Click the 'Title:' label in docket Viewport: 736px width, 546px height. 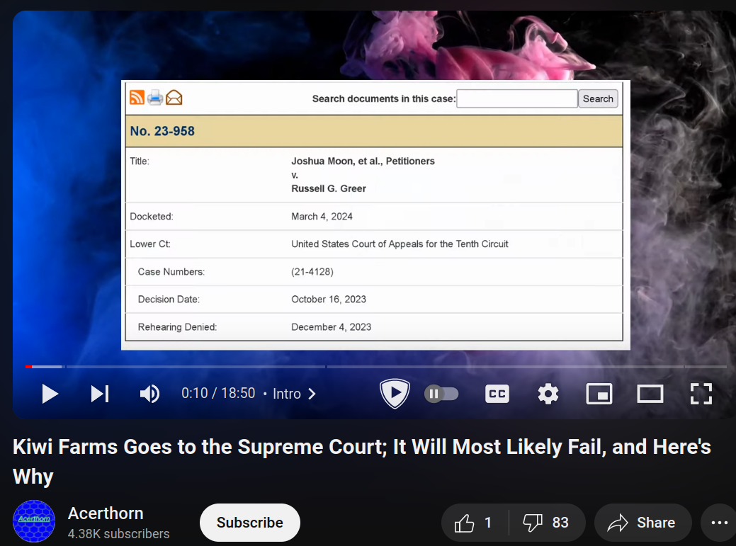point(140,161)
